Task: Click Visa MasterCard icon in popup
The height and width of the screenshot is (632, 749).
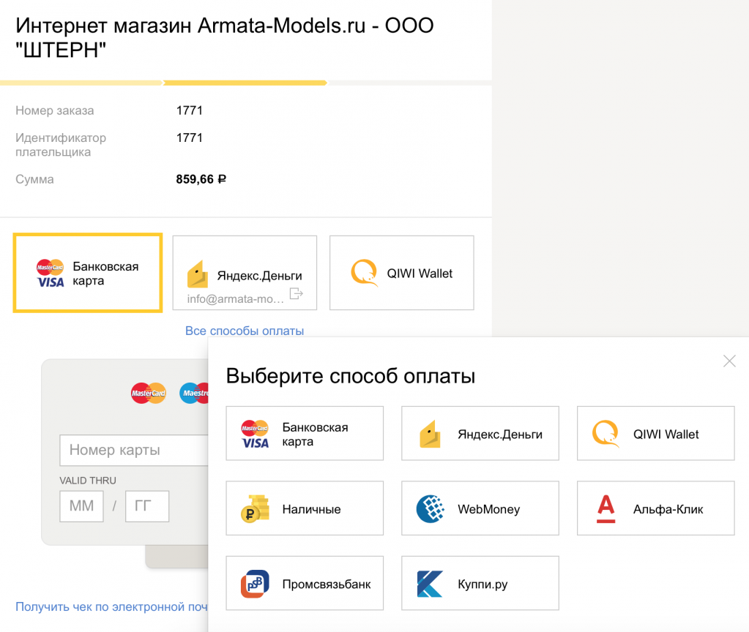Action: coord(256,434)
